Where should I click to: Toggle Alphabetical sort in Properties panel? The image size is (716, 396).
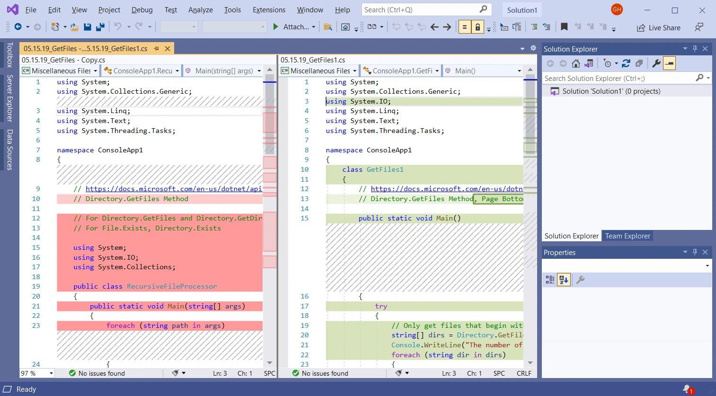tap(564, 280)
